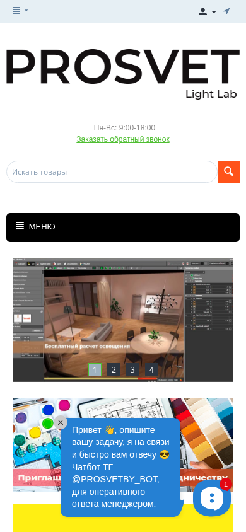Click the Заказать обратный звонок link

click(123, 139)
